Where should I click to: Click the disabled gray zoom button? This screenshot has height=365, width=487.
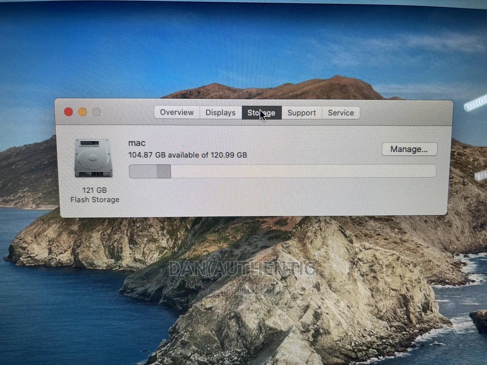click(96, 112)
